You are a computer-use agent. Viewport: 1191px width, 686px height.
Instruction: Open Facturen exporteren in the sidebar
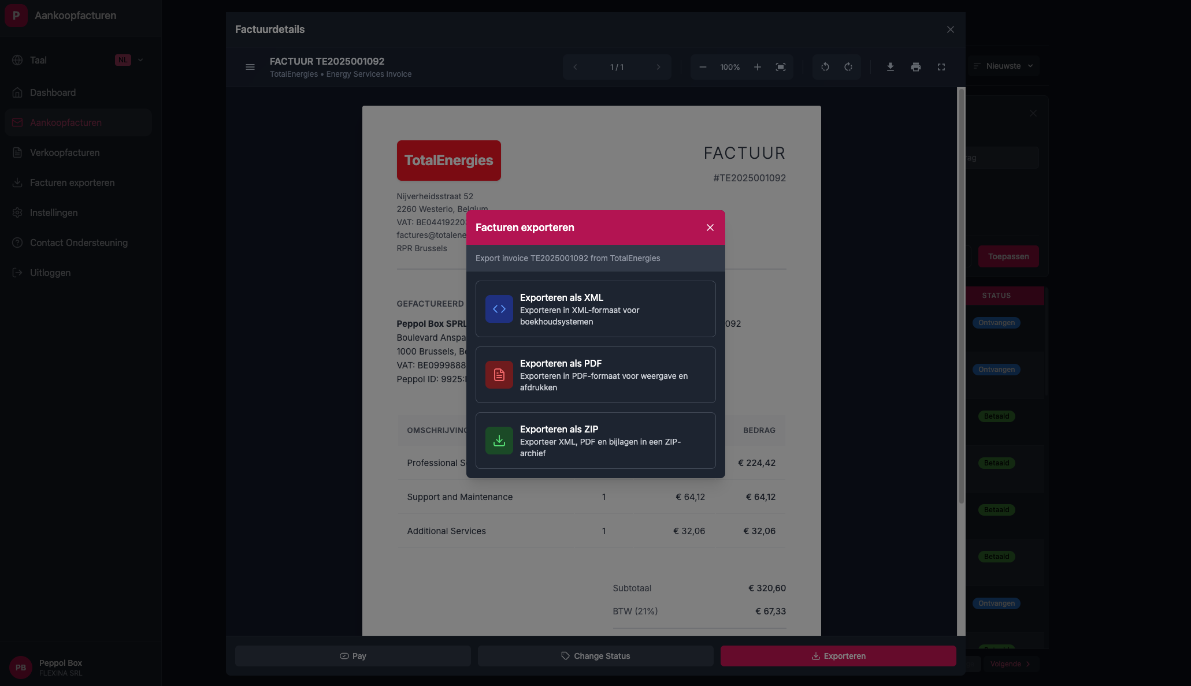point(78,182)
